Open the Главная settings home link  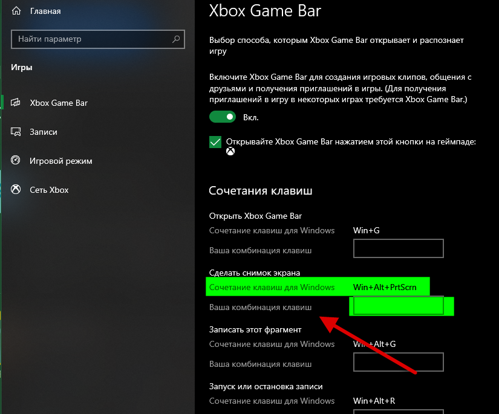click(x=45, y=11)
